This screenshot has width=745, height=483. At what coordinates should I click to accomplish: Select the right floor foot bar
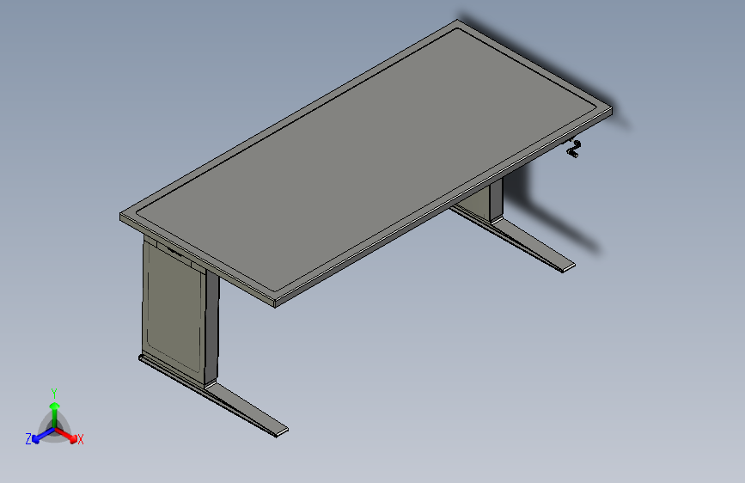click(x=513, y=239)
